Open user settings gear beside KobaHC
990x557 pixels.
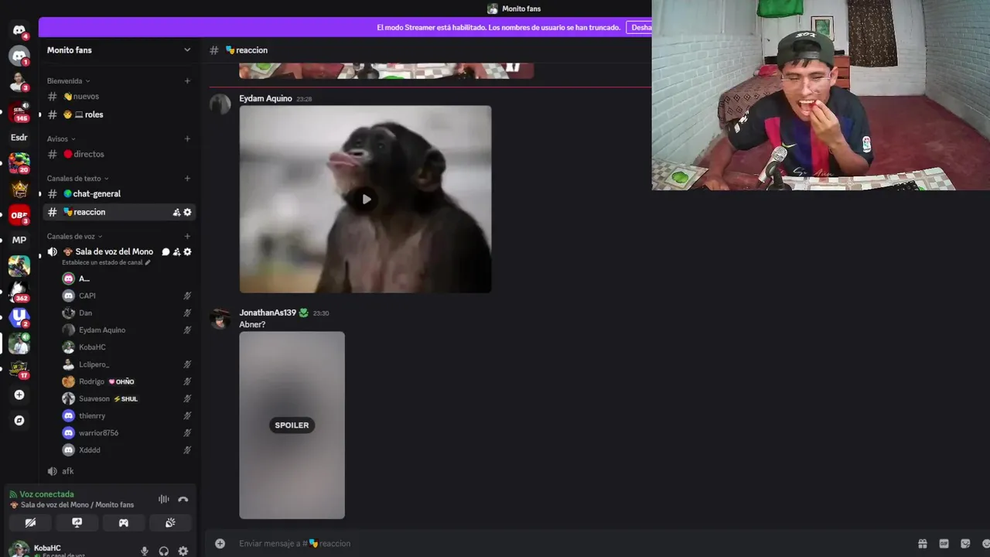click(183, 551)
